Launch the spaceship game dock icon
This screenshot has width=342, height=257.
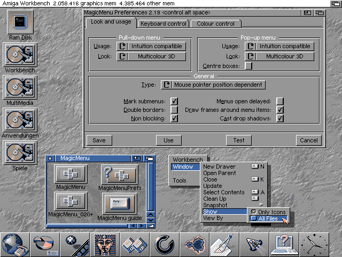[x=254, y=245]
